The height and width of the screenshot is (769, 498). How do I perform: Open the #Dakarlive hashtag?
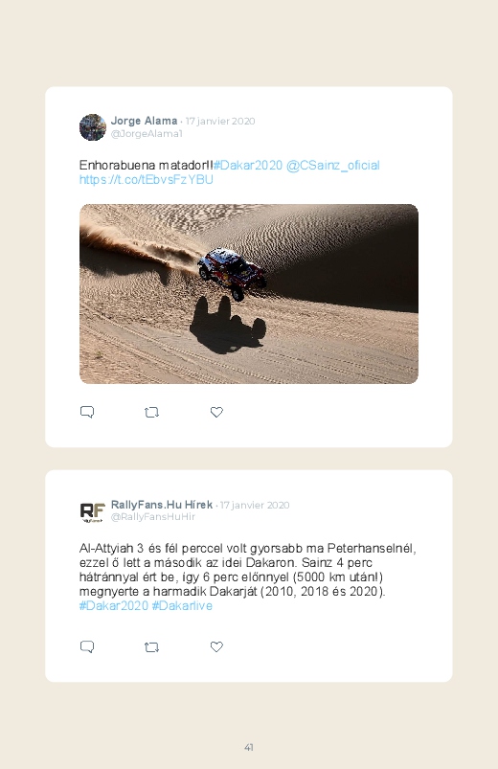(x=182, y=605)
